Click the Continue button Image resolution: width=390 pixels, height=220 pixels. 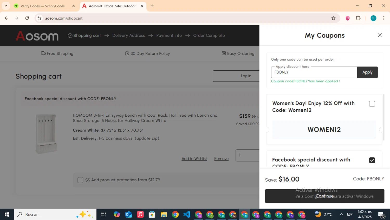coord(324,196)
